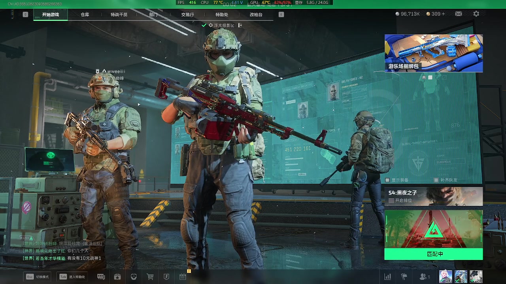
Task: Switch to the 部门 tab
Action: click(153, 15)
